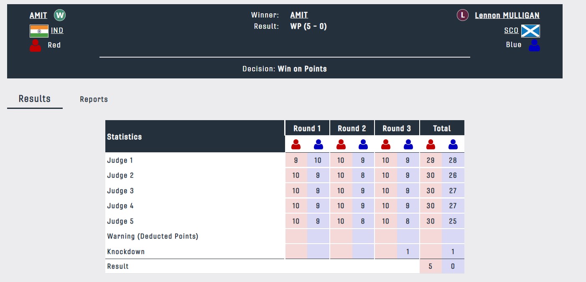Click the India flag icon
The width and height of the screenshot is (586, 282).
point(39,31)
